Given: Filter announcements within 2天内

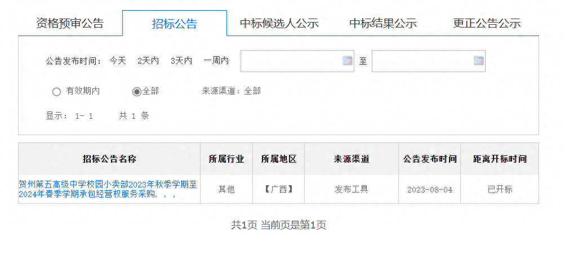Looking at the screenshot, I should 148,61.
